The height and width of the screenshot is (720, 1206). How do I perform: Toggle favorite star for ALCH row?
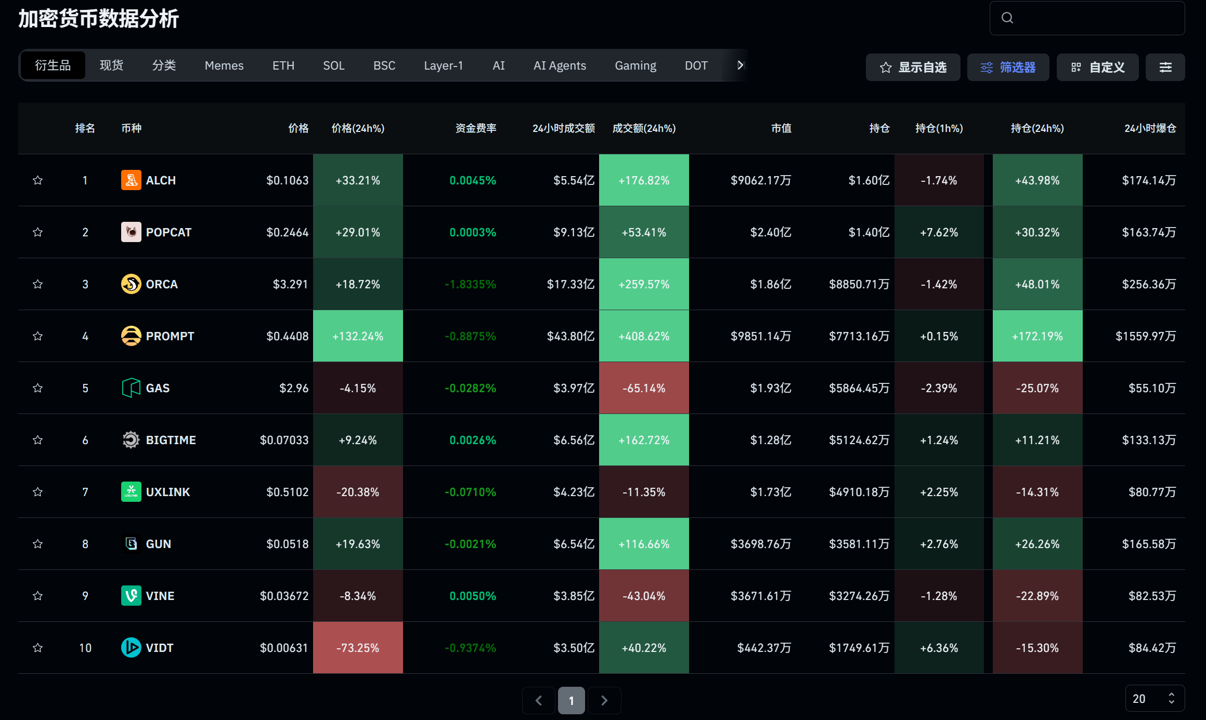[37, 180]
